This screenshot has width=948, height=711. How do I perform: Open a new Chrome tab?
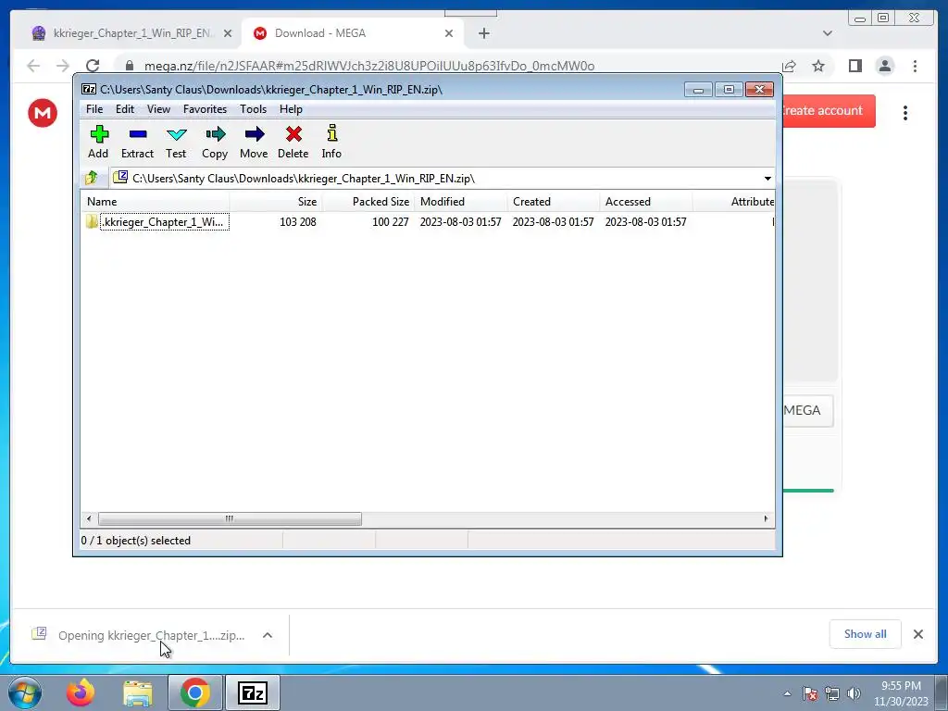pyautogui.click(x=483, y=34)
